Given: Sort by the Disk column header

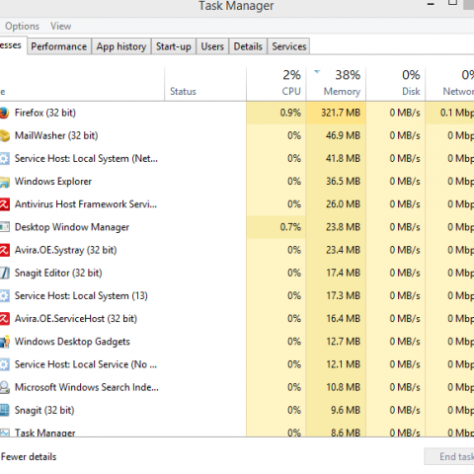Looking at the screenshot, I should point(396,84).
